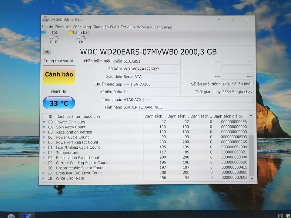
Task: Open the Ổ đĩa menu
Action: pos(115,27)
